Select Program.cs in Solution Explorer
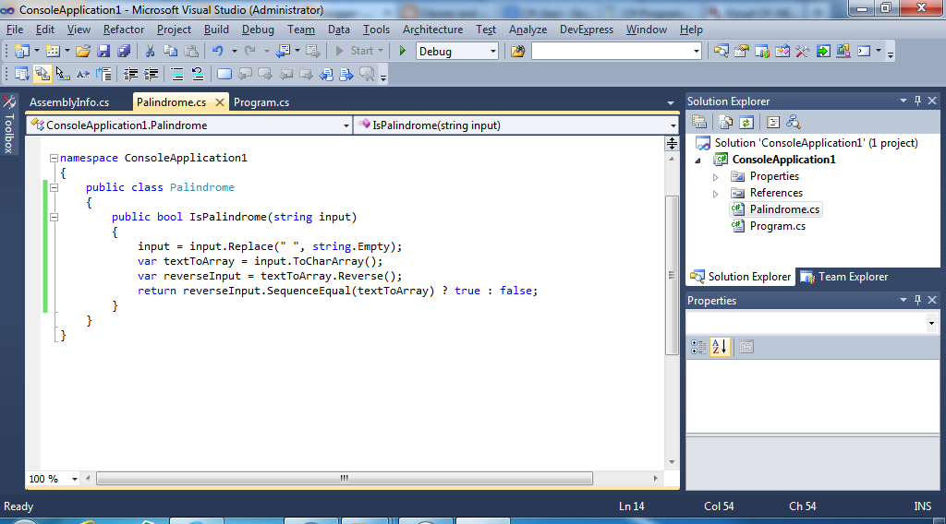 pyautogui.click(x=777, y=226)
